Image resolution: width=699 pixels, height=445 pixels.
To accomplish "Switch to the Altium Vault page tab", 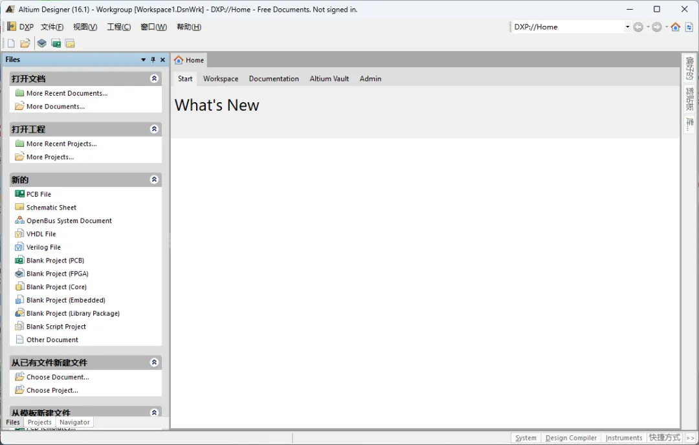I will click(329, 78).
